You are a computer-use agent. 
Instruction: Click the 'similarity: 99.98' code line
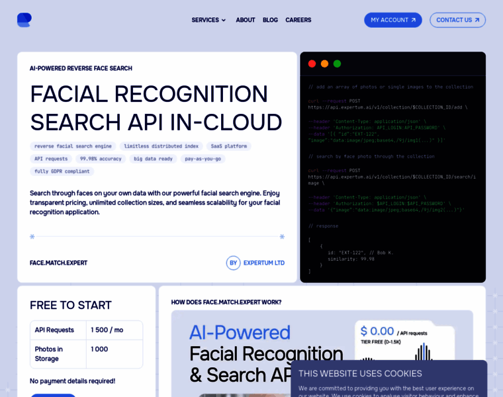tap(351, 259)
